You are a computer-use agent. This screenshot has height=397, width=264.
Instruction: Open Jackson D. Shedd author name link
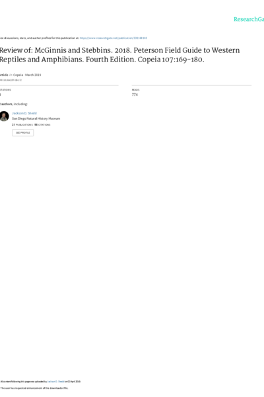click(x=24, y=113)
